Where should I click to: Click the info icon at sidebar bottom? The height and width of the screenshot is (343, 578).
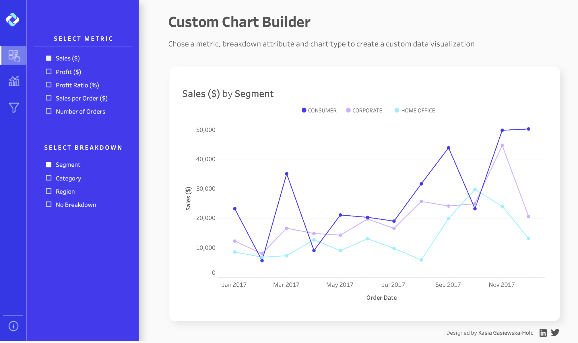pos(13,326)
